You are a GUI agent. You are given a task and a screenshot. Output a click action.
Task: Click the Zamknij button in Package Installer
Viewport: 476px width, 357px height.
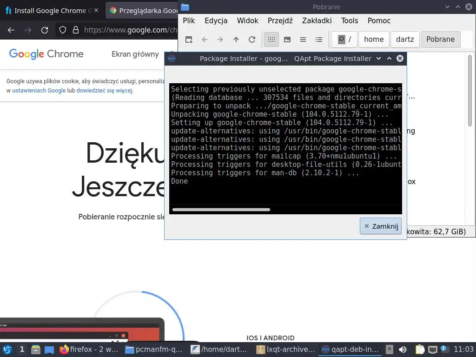[380, 226]
